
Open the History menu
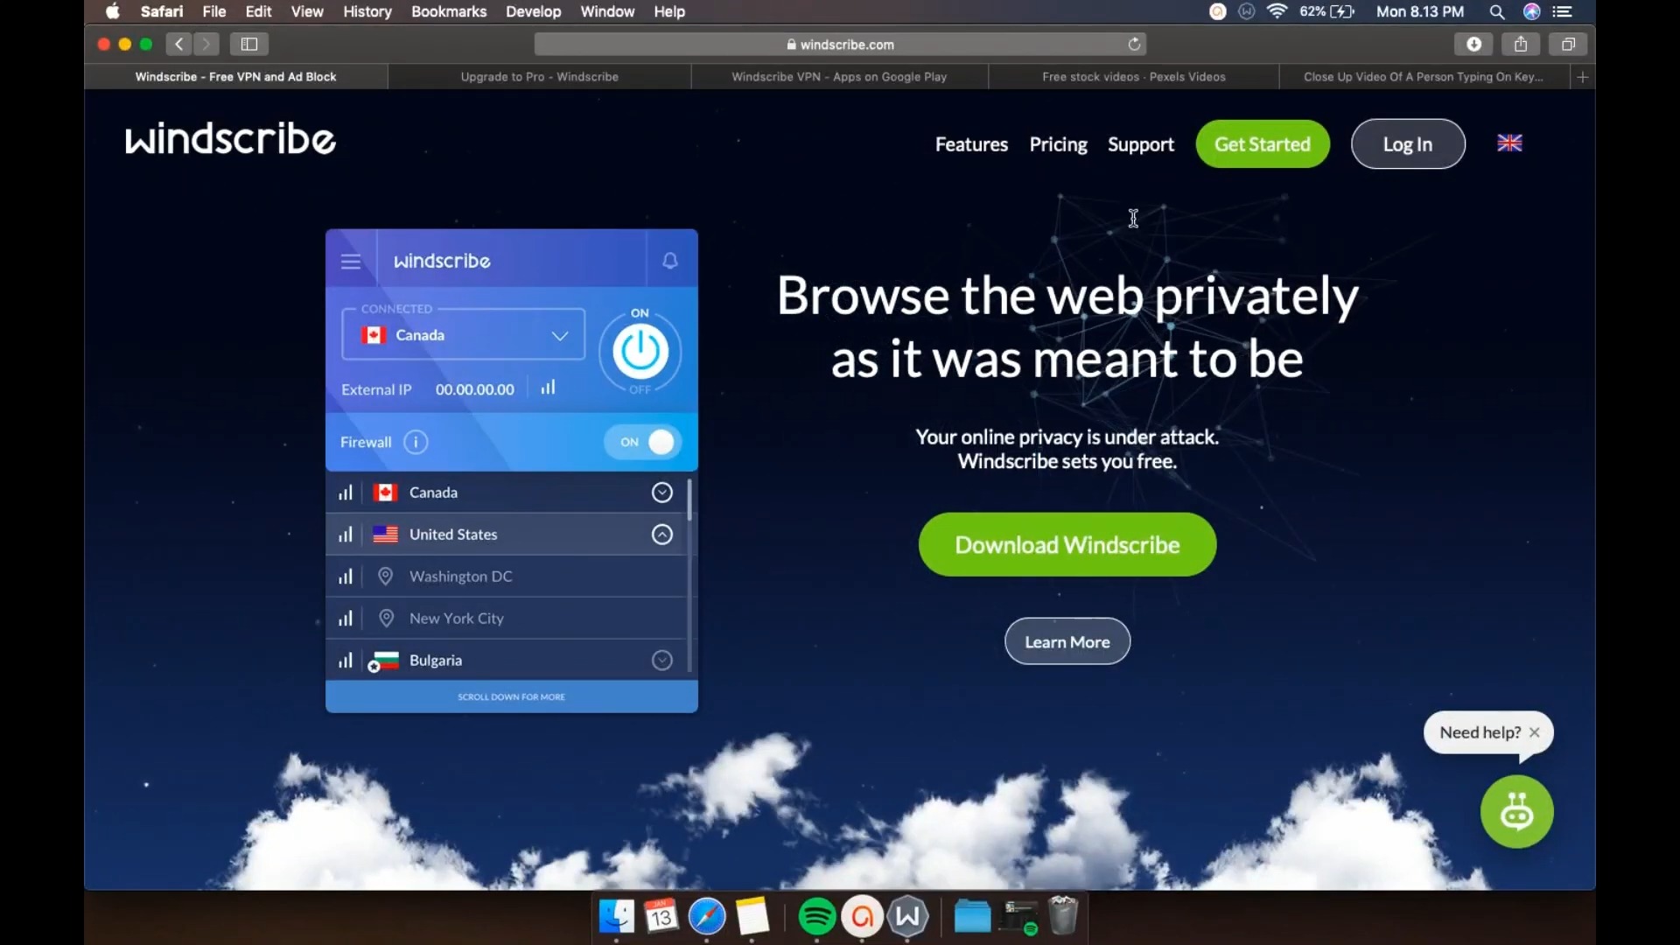(x=367, y=11)
